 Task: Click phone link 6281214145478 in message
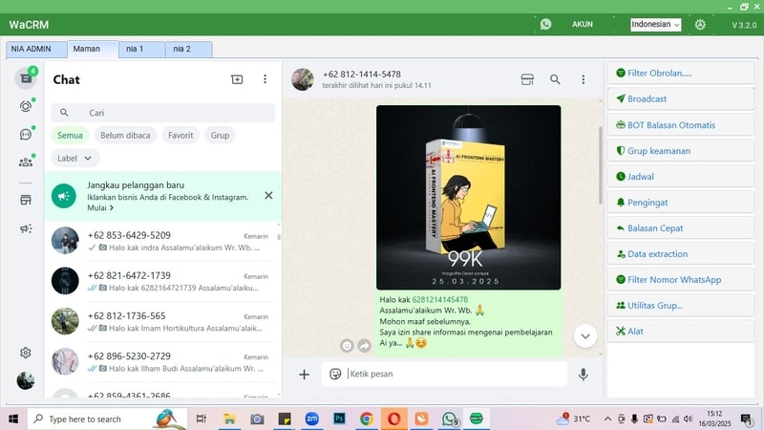coord(440,299)
